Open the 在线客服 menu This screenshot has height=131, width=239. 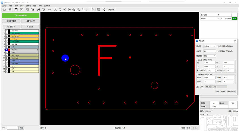click(x=47, y=6)
